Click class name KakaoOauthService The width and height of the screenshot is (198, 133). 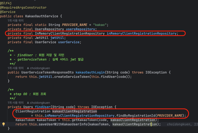click(x=42, y=16)
